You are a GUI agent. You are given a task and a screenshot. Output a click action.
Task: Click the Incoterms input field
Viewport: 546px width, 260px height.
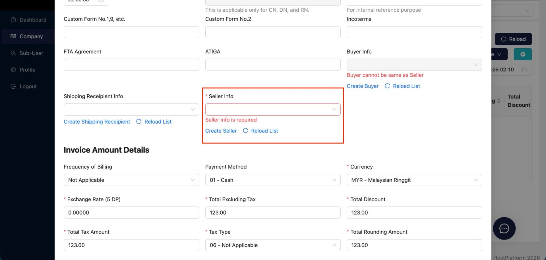click(414, 32)
